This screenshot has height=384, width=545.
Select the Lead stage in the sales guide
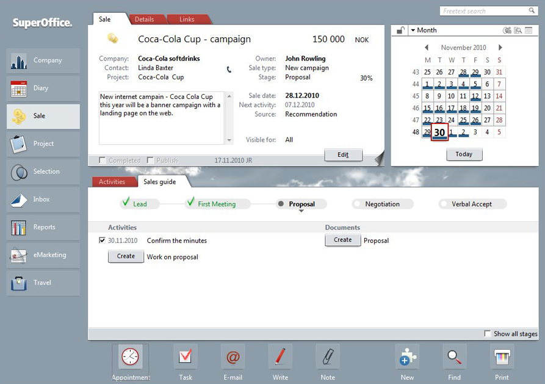(x=140, y=204)
